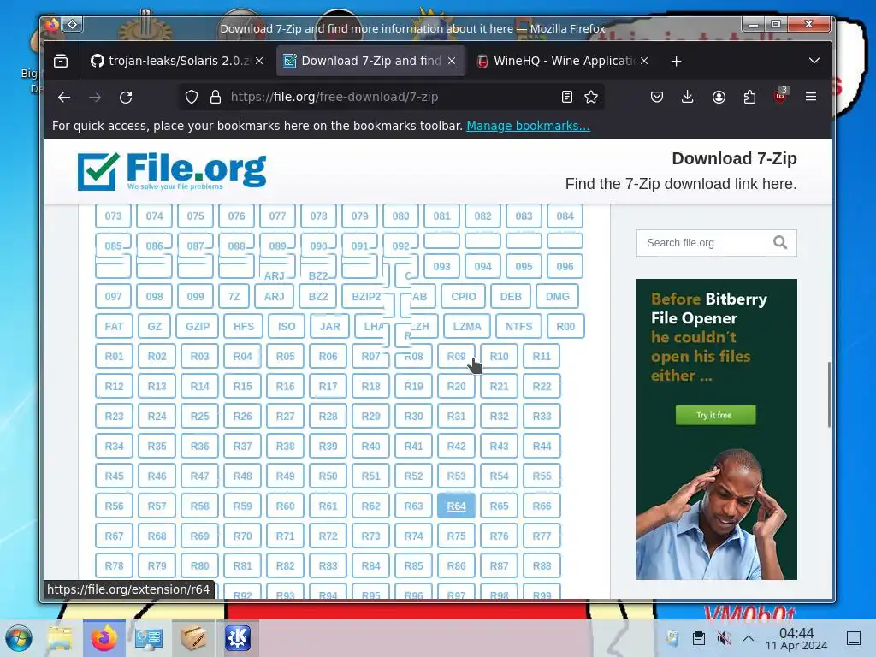
Task: Reload the current page
Action: (126, 98)
